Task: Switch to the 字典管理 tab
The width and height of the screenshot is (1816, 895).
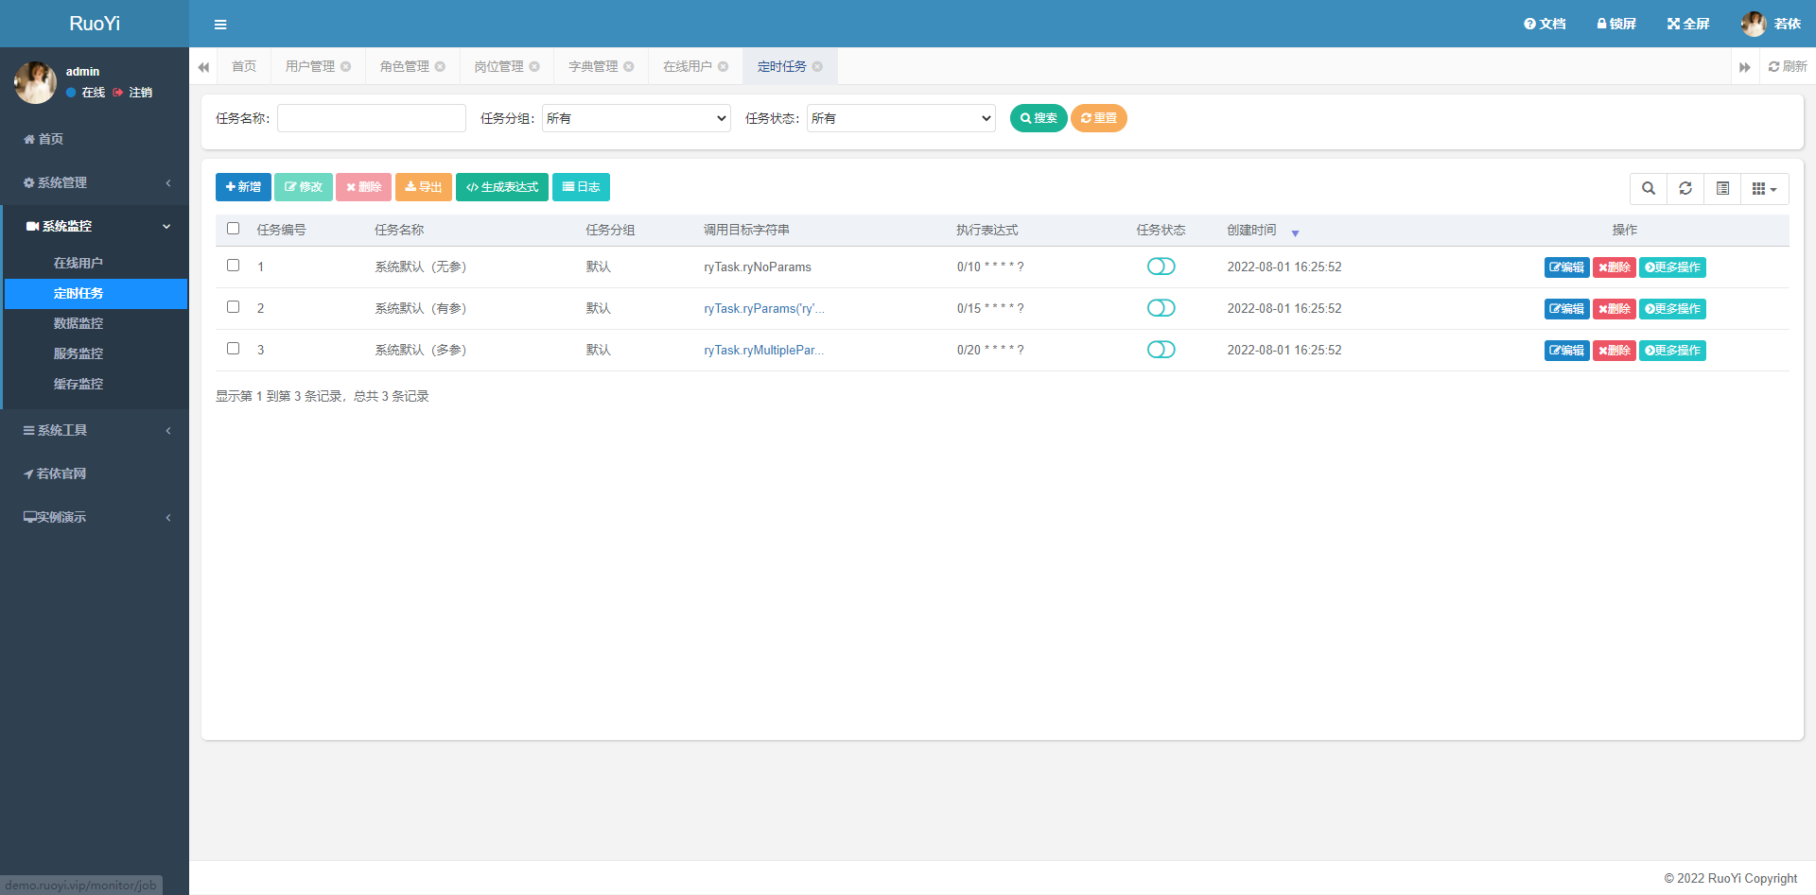Action: pyautogui.click(x=593, y=66)
